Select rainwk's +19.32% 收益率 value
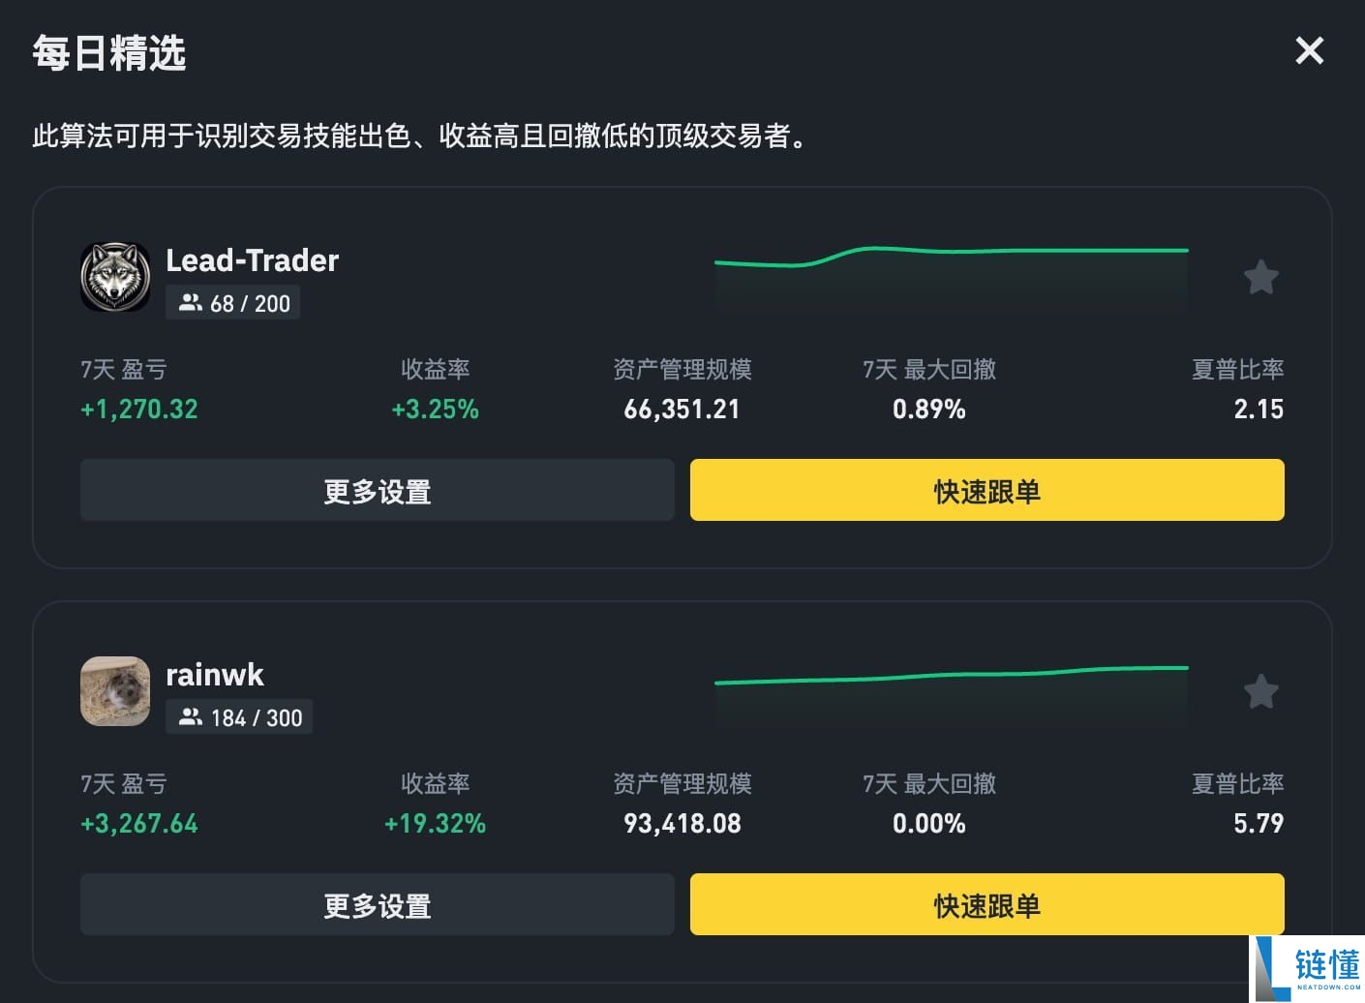 (435, 824)
